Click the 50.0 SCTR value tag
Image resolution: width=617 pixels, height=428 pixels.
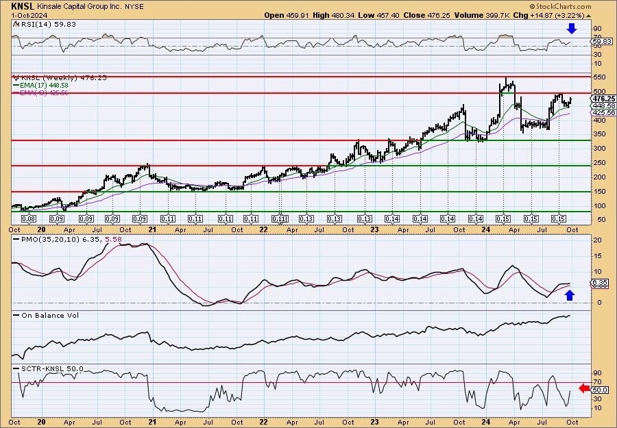pyautogui.click(x=601, y=390)
